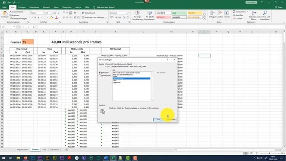Save the workbook with the disk icon
This screenshot has width=286, height=161.
pyautogui.click(x=4, y=2)
